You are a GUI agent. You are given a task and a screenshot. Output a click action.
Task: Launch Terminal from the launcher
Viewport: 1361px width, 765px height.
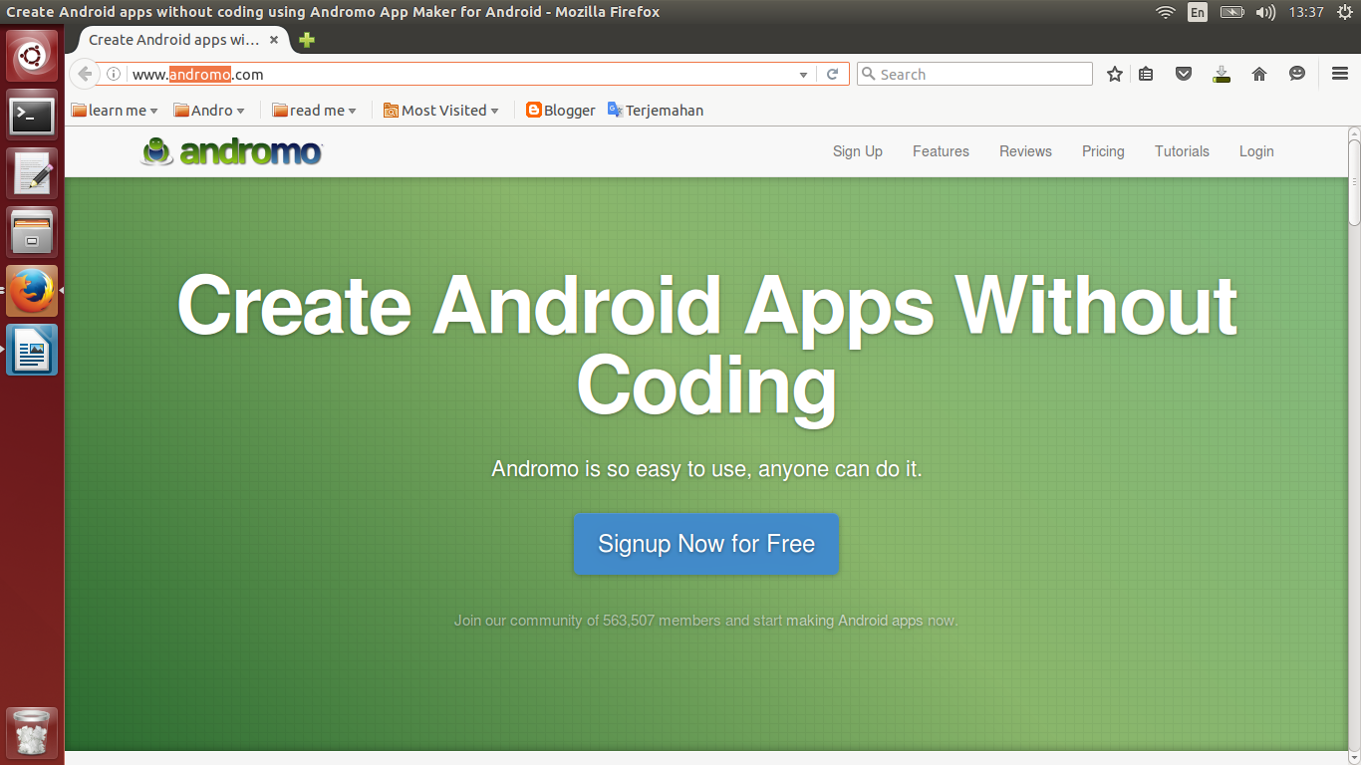click(x=32, y=116)
